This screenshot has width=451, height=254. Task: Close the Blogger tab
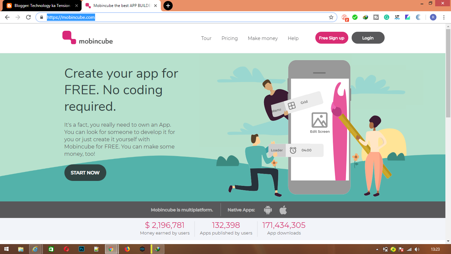[76, 6]
